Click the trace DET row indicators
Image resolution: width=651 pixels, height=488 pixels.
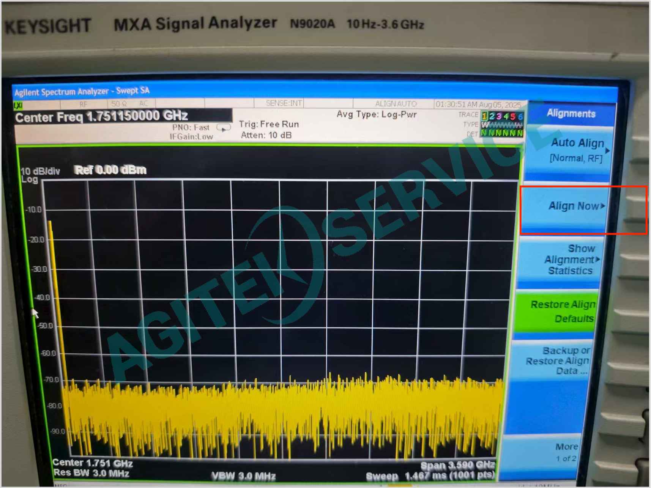[x=502, y=133]
